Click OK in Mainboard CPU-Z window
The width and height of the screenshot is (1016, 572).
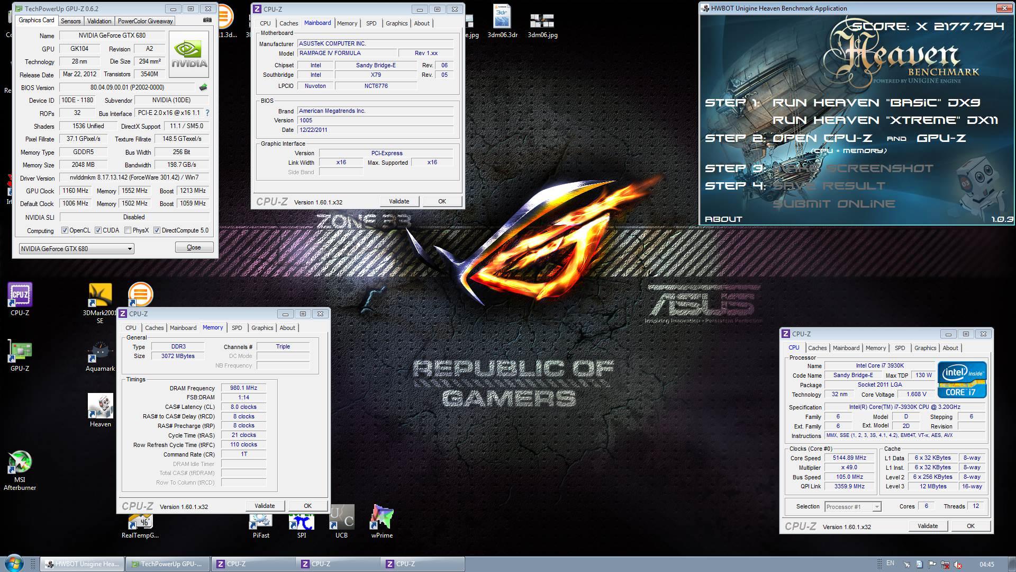pyautogui.click(x=442, y=201)
